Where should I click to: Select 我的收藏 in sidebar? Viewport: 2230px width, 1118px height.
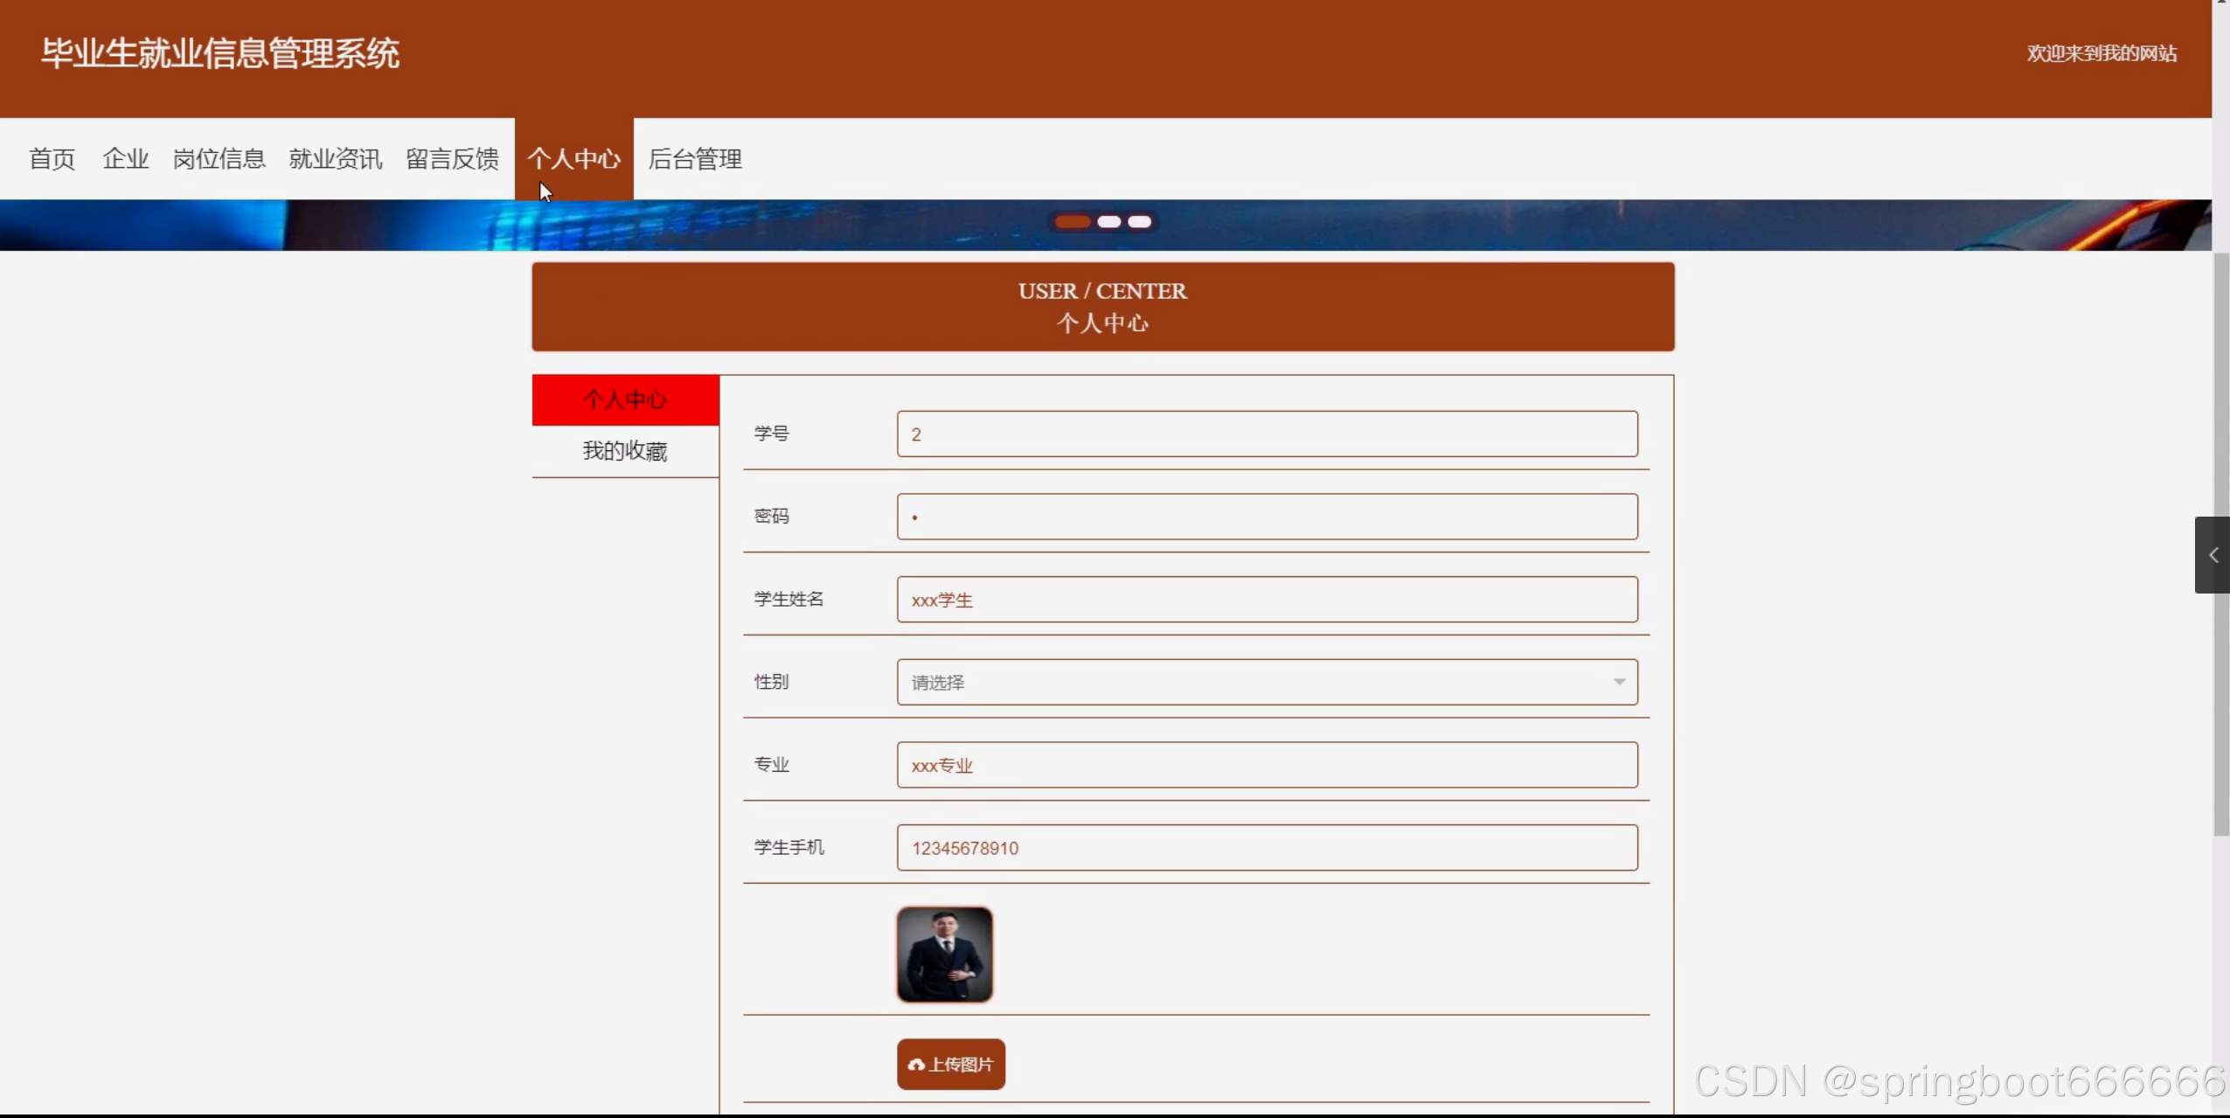point(625,451)
